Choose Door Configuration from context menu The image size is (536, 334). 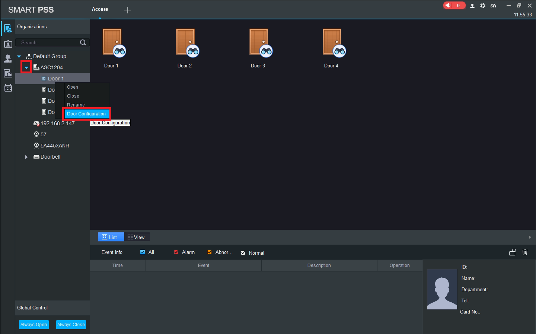tap(86, 114)
